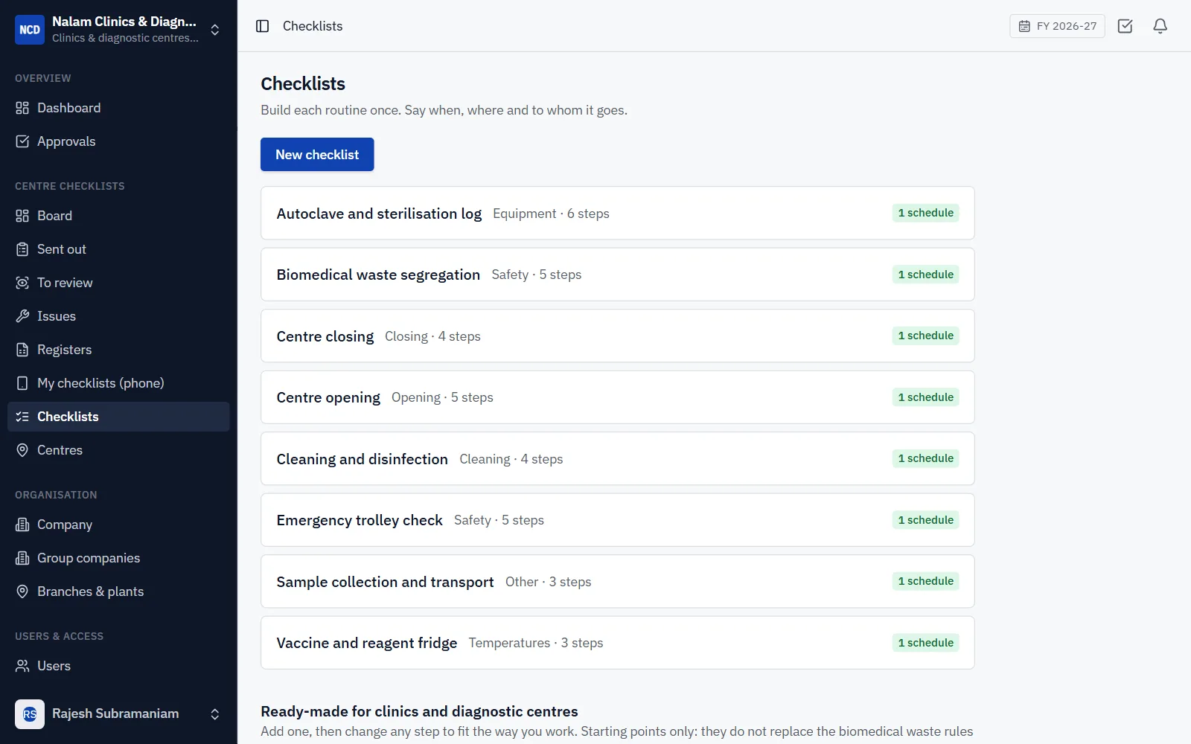The width and height of the screenshot is (1191, 744).
Task: Click the Board icon in sidebar
Action: click(22, 216)
